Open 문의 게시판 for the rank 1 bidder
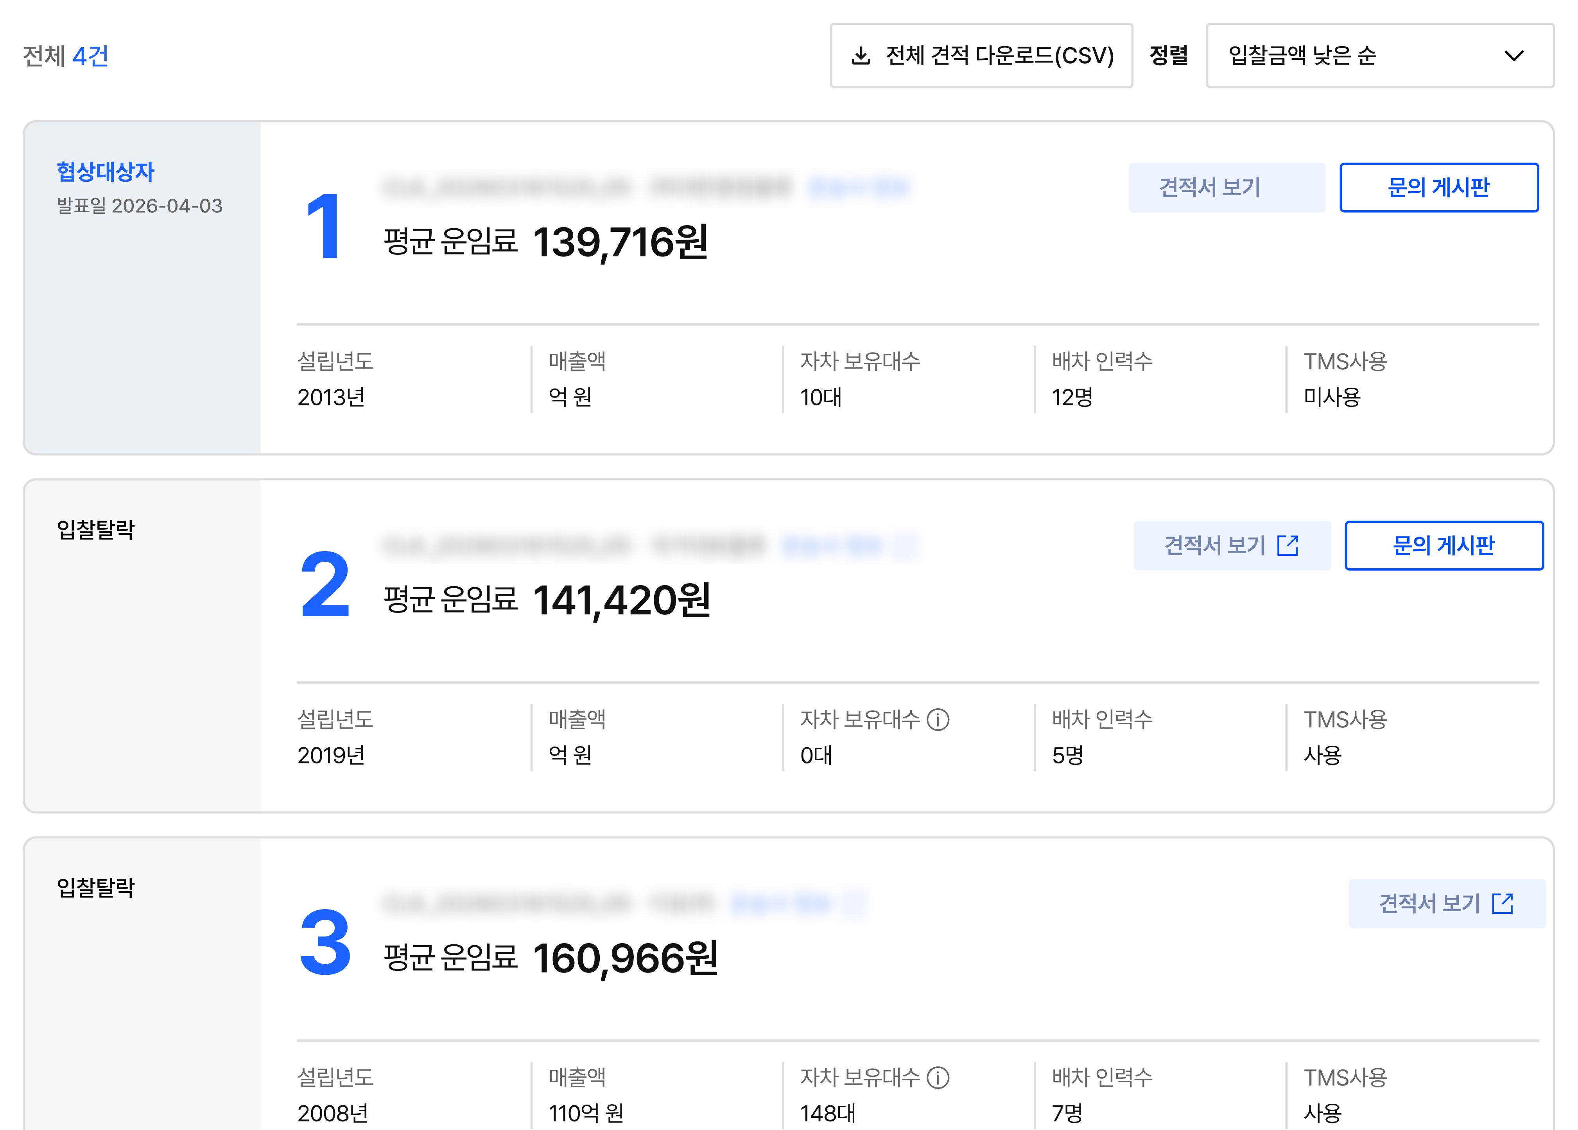1578x1130 pixels. (x=1438, y=188)
